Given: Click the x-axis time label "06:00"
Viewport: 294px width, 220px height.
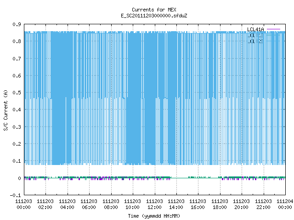Looking at the screenshot, I should pos(89,207).
